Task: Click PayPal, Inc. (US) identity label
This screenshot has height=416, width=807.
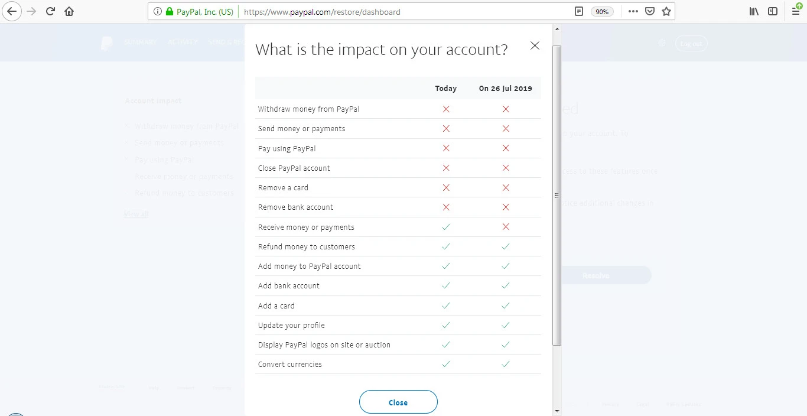Action: 205,11
